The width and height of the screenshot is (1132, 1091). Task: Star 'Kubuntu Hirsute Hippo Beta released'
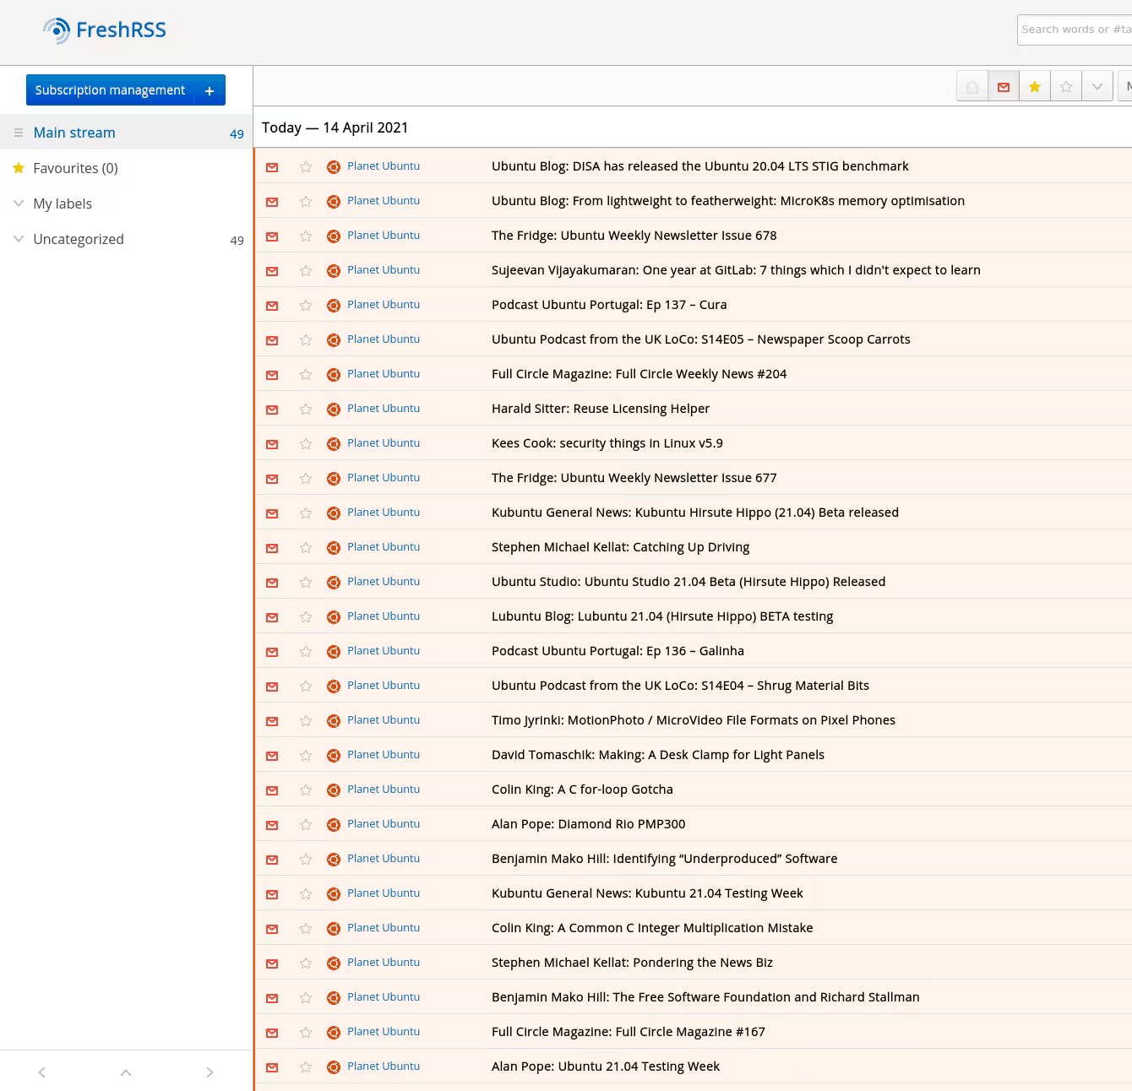(306, 513)
